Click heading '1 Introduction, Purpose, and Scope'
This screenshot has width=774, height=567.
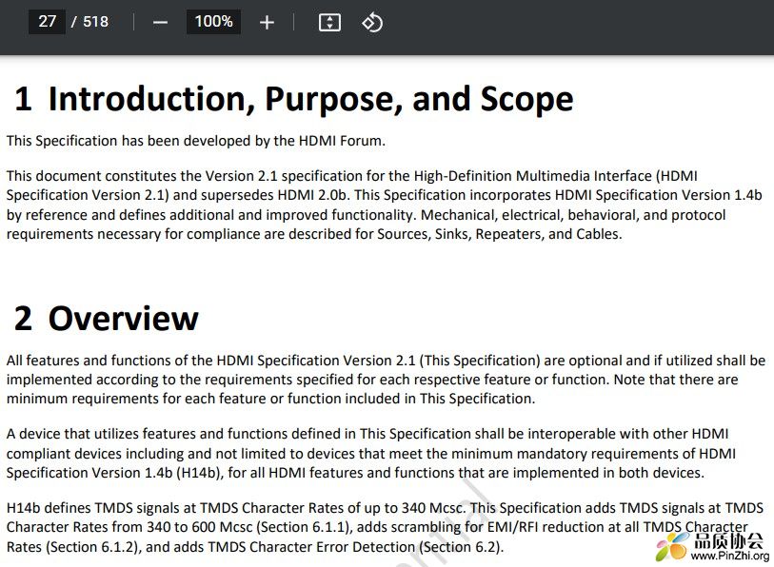pyautogui.click(x=294, y=99)
